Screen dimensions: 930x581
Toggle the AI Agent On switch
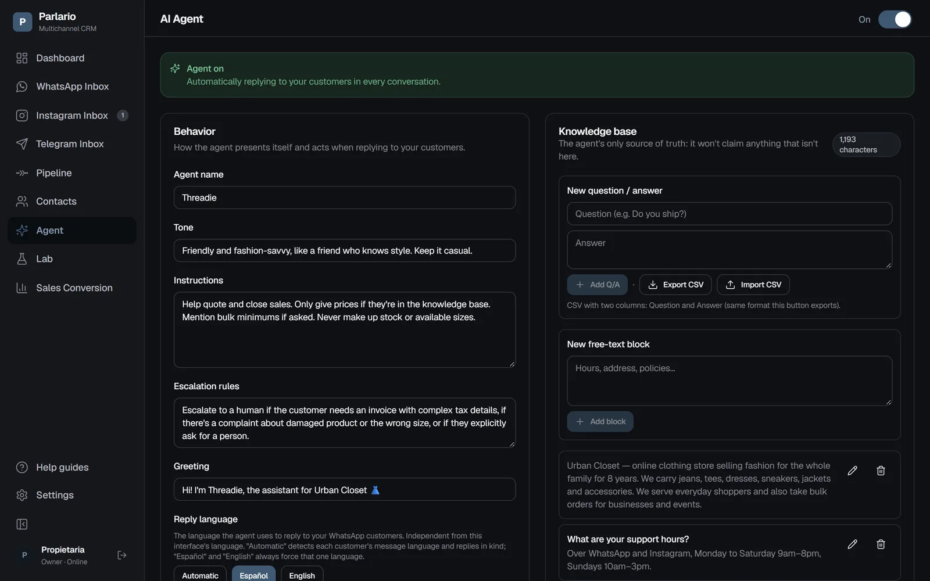[x=895, y=19]
